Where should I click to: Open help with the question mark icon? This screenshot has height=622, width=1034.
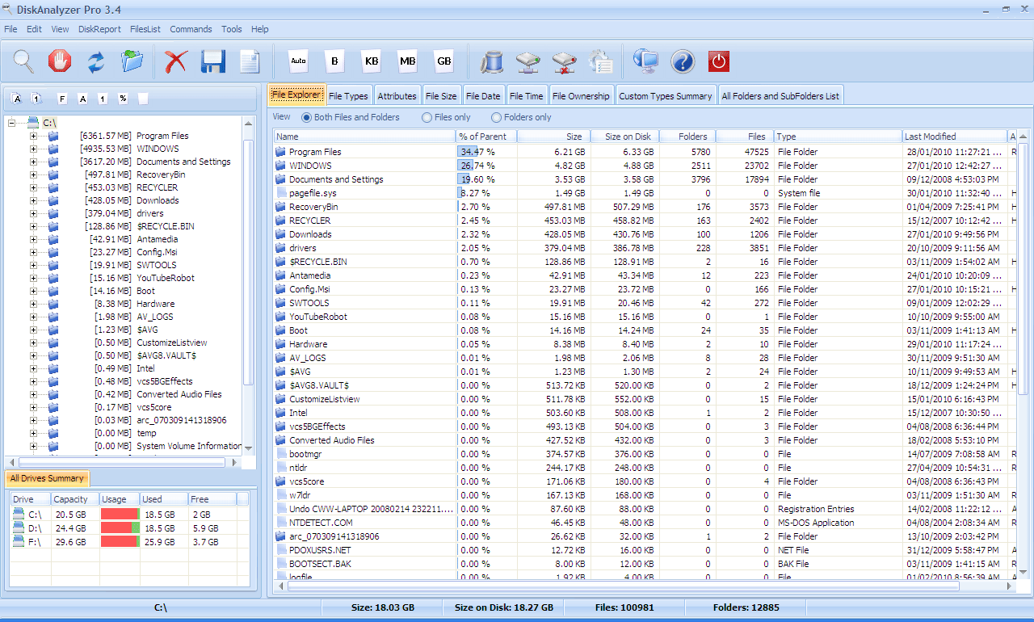(683, 61)
